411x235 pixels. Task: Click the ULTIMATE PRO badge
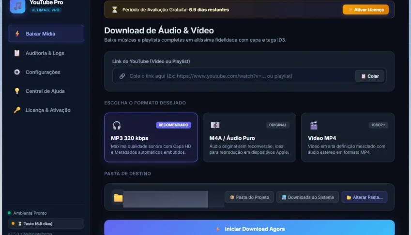[46, 10]
